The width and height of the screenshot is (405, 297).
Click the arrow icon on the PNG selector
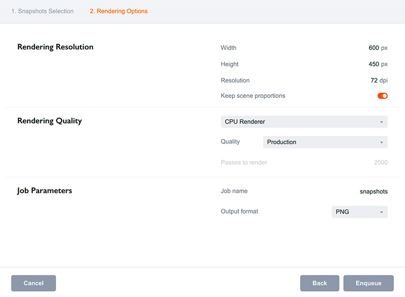click(x=381, y=212)
